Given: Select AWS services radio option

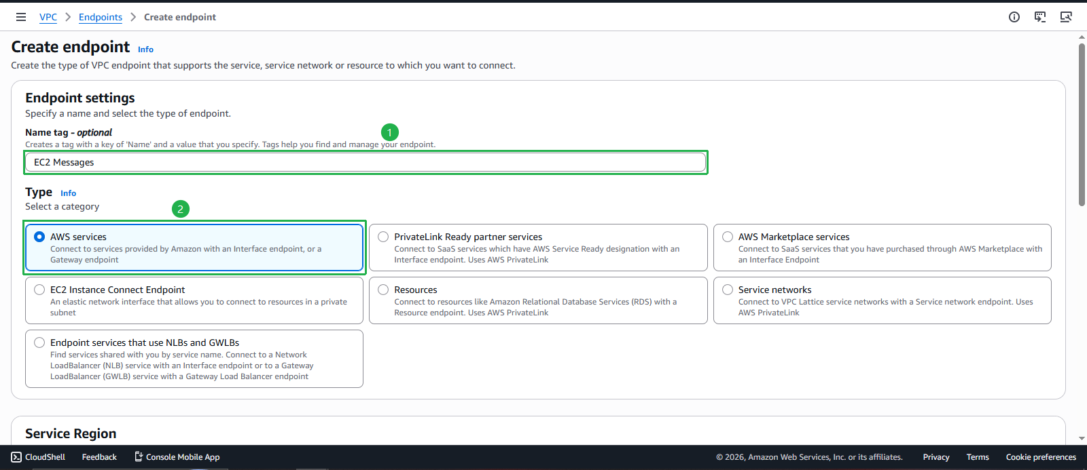Looking at the screenshot, I should click(39, 237).
